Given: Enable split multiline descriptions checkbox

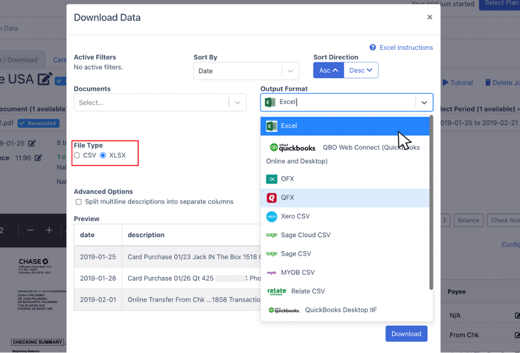Looking at the screenshot, I should click(79, 202).
